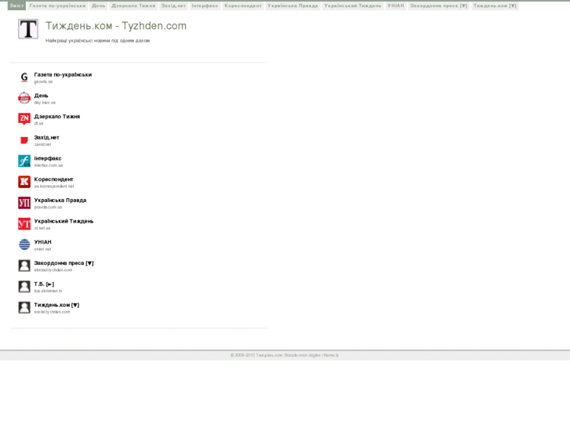Screen dimensions: 570x427
Task: Open the Кореспондент list link
Action: (54, 179)
